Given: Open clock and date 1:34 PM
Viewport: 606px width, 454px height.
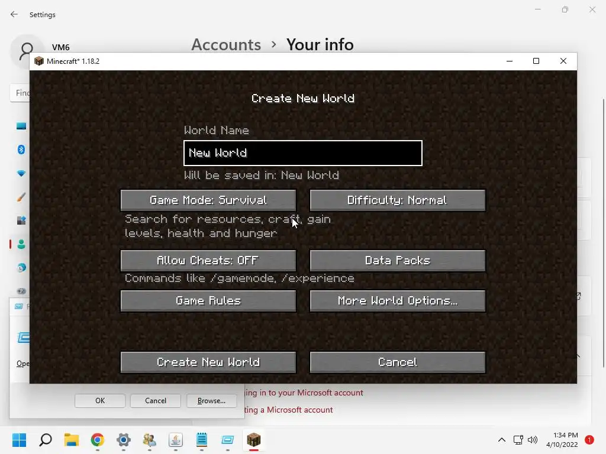Looking at the screenshot, I should [x=562, y=440].
